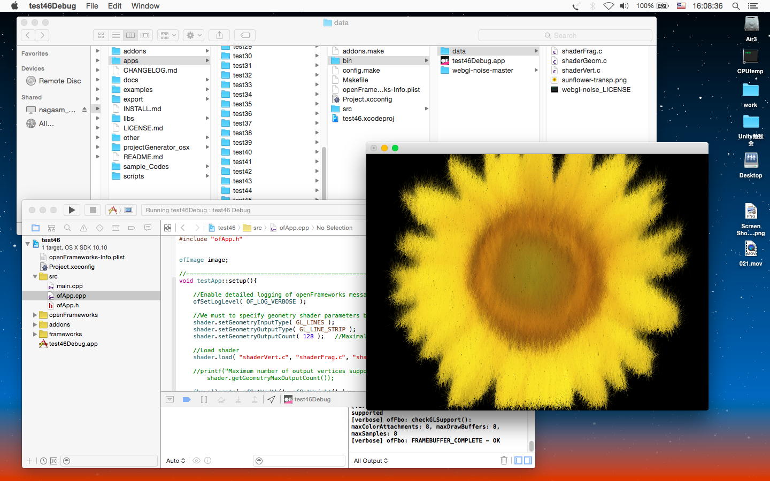Screen dimensions: 770x481
Task: Toggle breakpoints activation in debug bar
Action: tap(187, 399)
